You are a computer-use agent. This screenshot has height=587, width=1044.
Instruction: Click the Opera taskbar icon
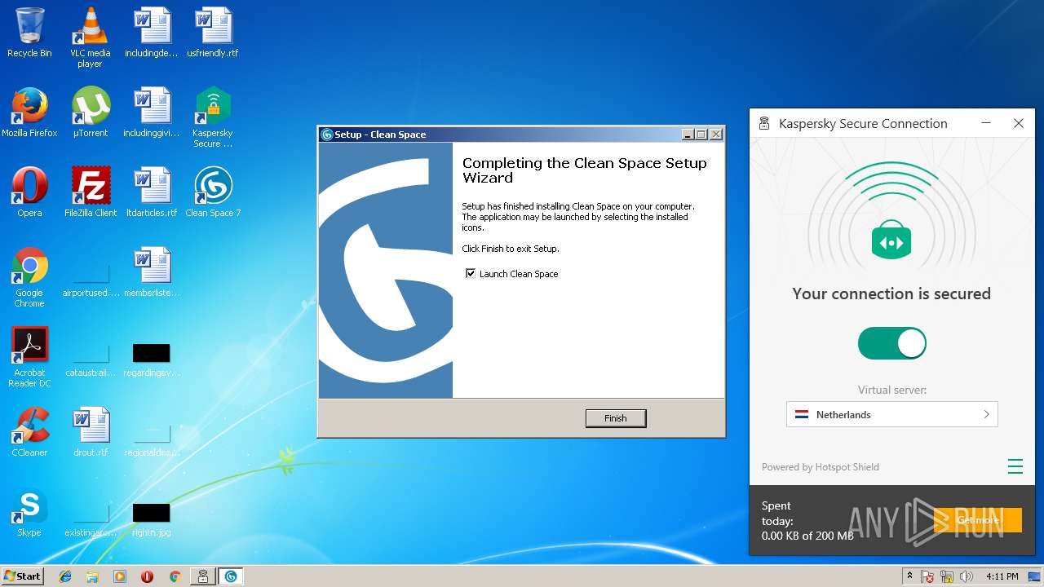pyautogui.click(x=147, y=576)
